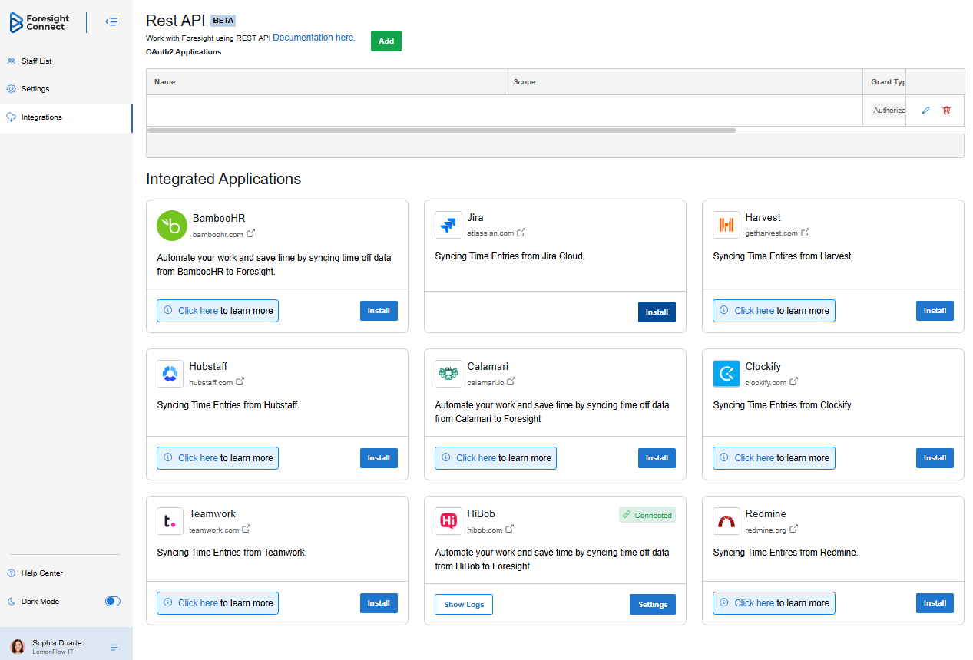Click the BambooHR logo
Image resolution: width=973 pixels, height=660 pixels.
(172, 226)
